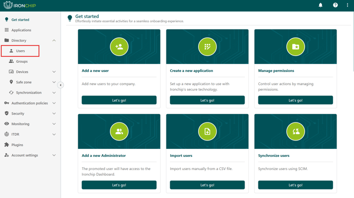Click the ITDR icon in sidebar
This screenshot has width=354, height=198.
coord(6,134)
